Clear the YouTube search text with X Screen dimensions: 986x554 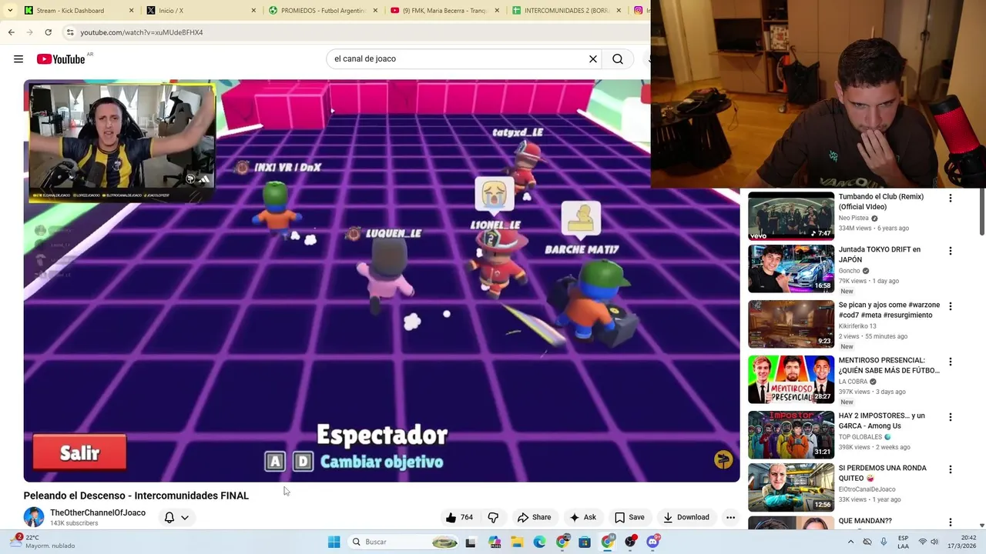pos(593,59)
